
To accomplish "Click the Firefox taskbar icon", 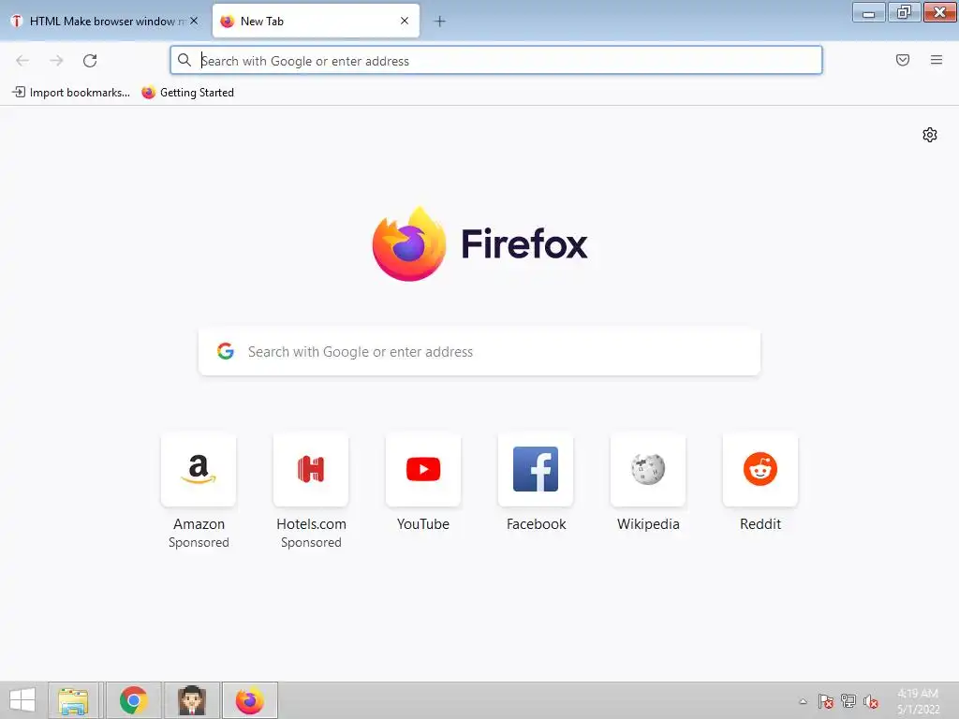I will (249, 700).
